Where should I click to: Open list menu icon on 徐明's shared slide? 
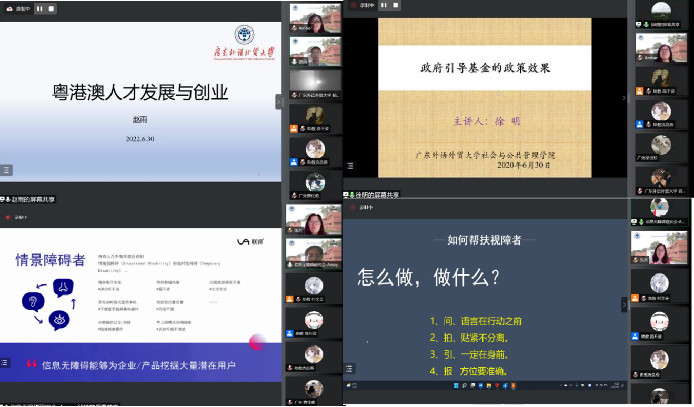[x=350, y=166]
